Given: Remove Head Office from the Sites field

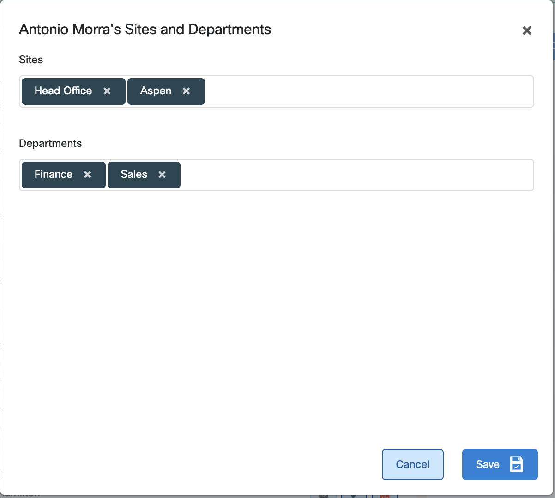Looking at the screenshot, I should (x=107, y=91).
